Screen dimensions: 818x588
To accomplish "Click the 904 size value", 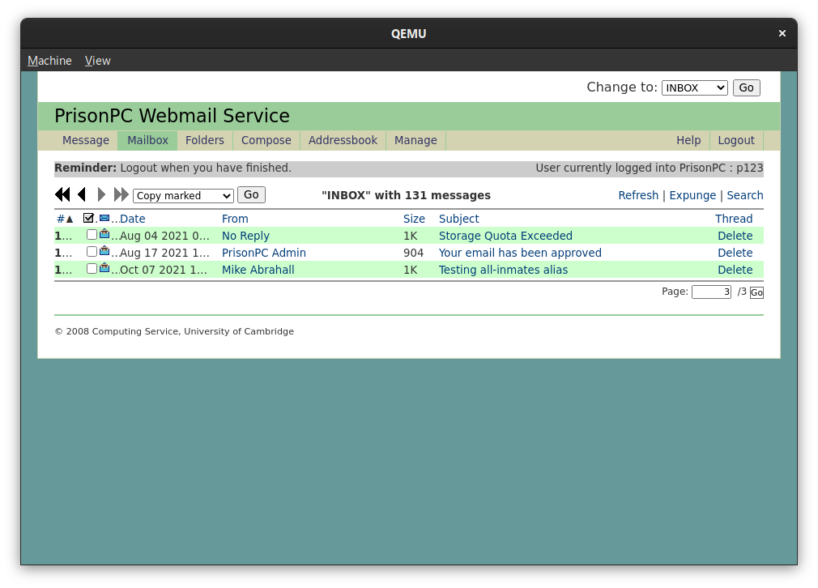I will point(413,253).
